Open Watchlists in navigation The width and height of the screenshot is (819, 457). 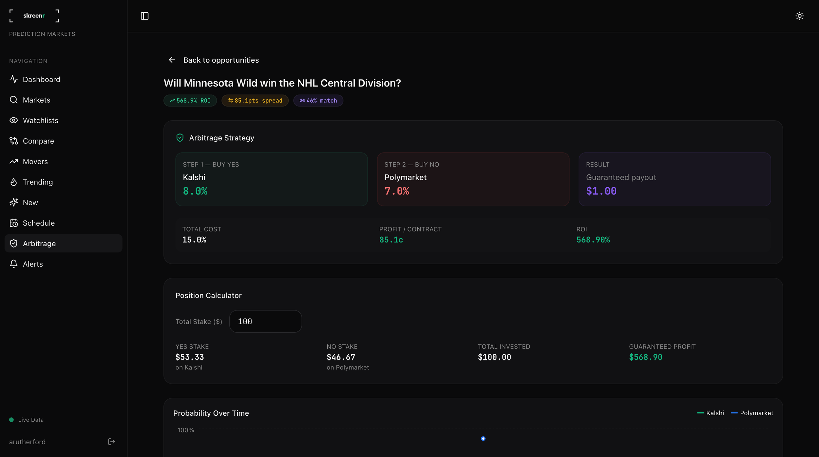click(x=64, y=120)
